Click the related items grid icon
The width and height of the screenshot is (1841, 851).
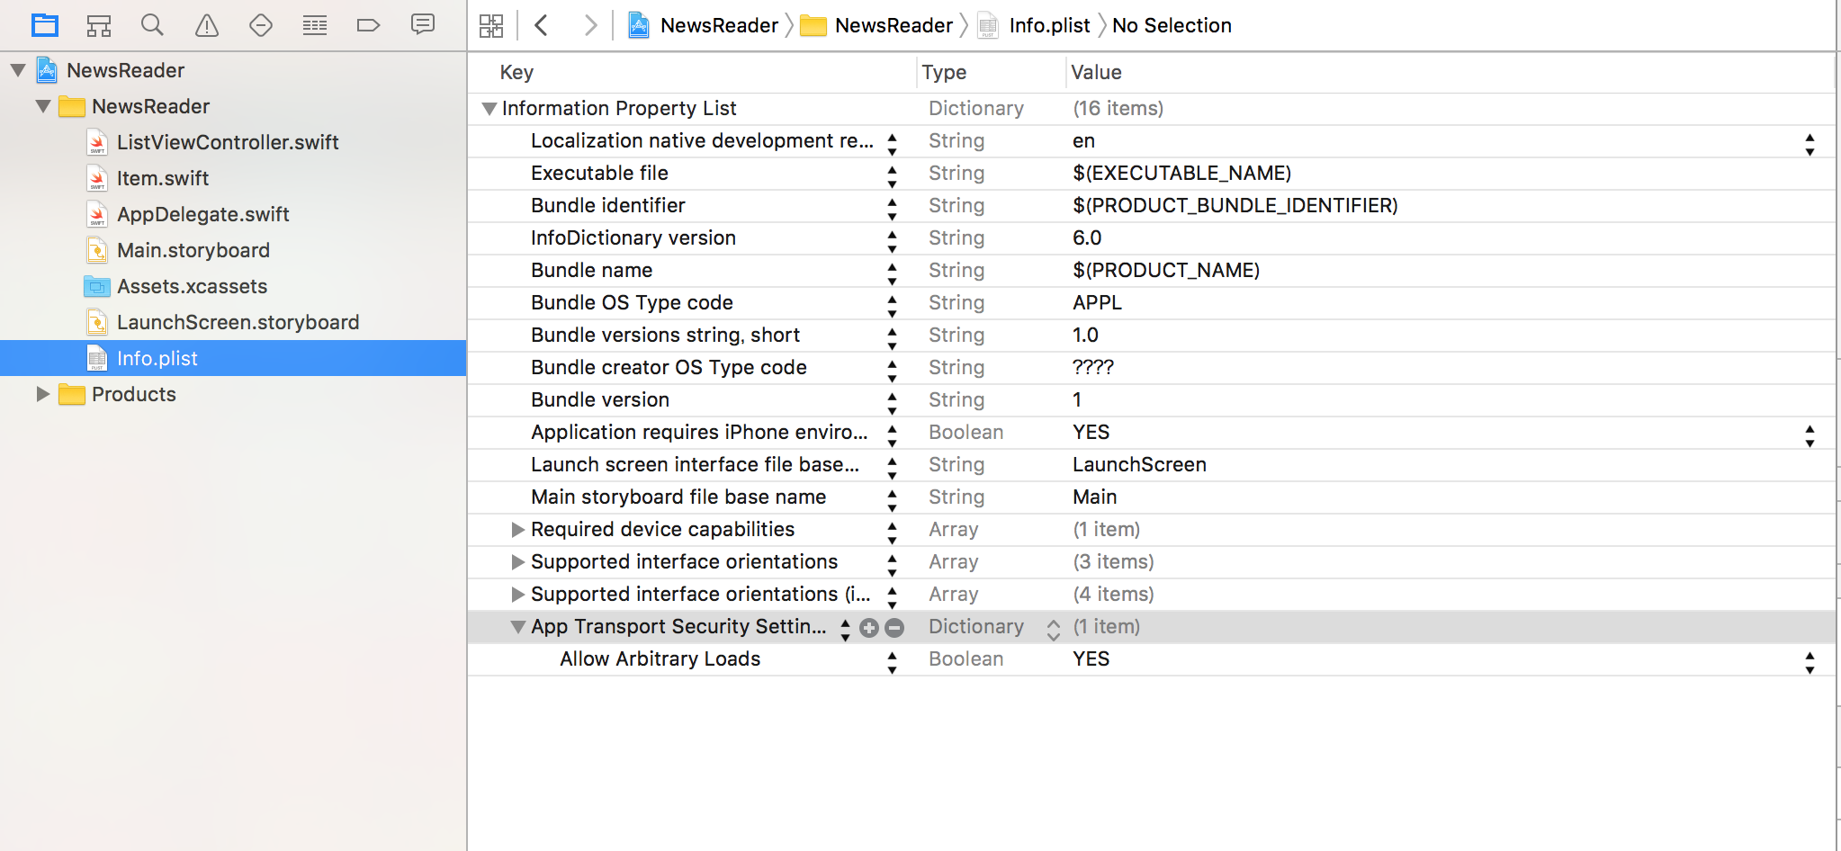tap(491, 25)
